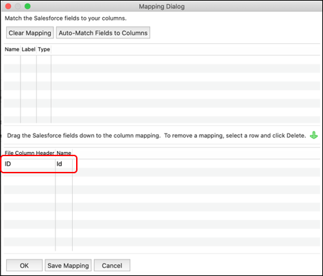The height and width of the screenshot is (276, 323).
Task: Sort by the Type column header
Action: pos(44,49)
